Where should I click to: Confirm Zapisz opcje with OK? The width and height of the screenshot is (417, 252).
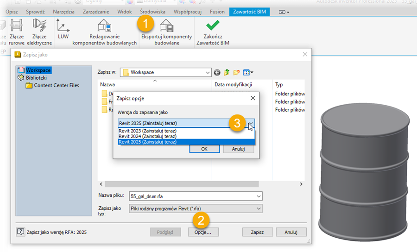(x=204, y=149)
